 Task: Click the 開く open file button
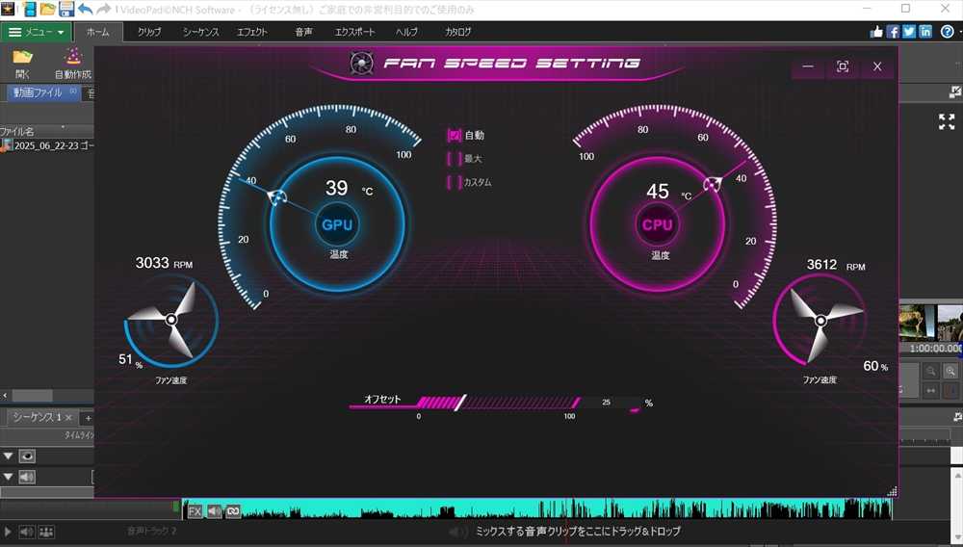click(22, 64)
